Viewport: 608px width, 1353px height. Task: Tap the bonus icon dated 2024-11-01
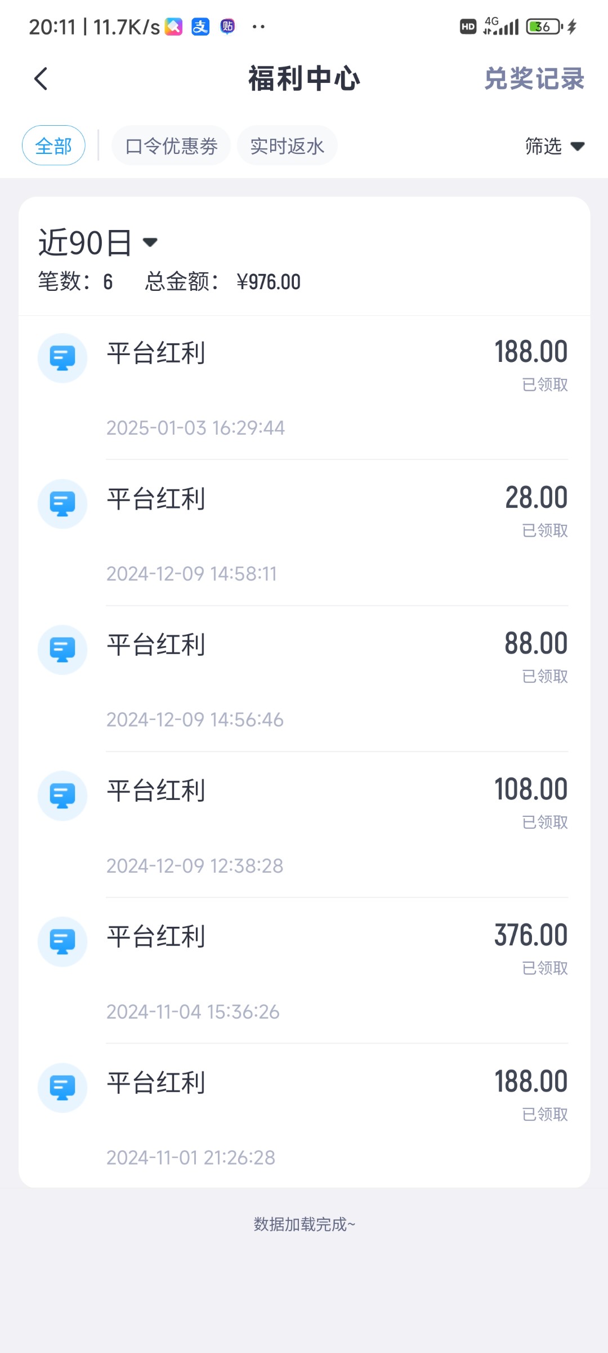(x=62, y=1087)
